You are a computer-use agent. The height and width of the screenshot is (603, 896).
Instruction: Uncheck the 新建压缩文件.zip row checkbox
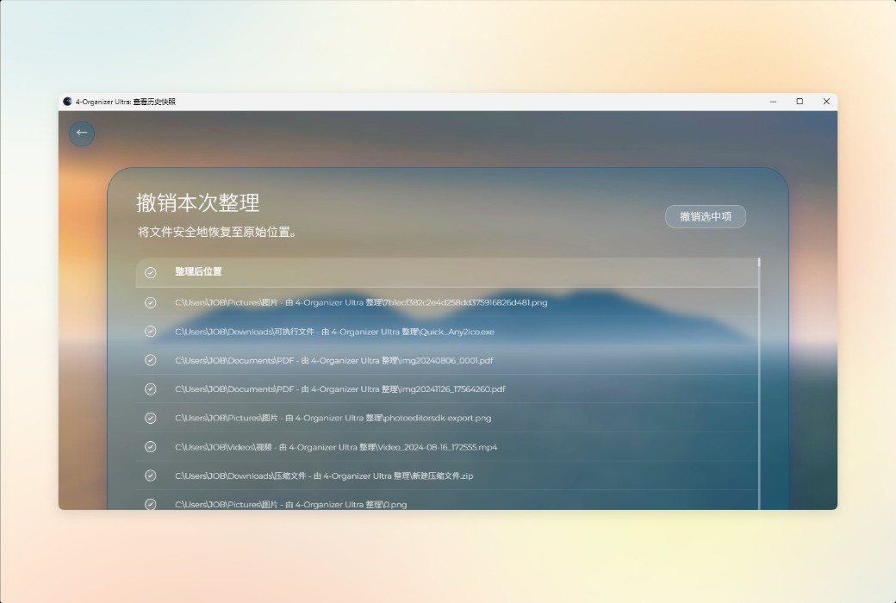(150, 476)
